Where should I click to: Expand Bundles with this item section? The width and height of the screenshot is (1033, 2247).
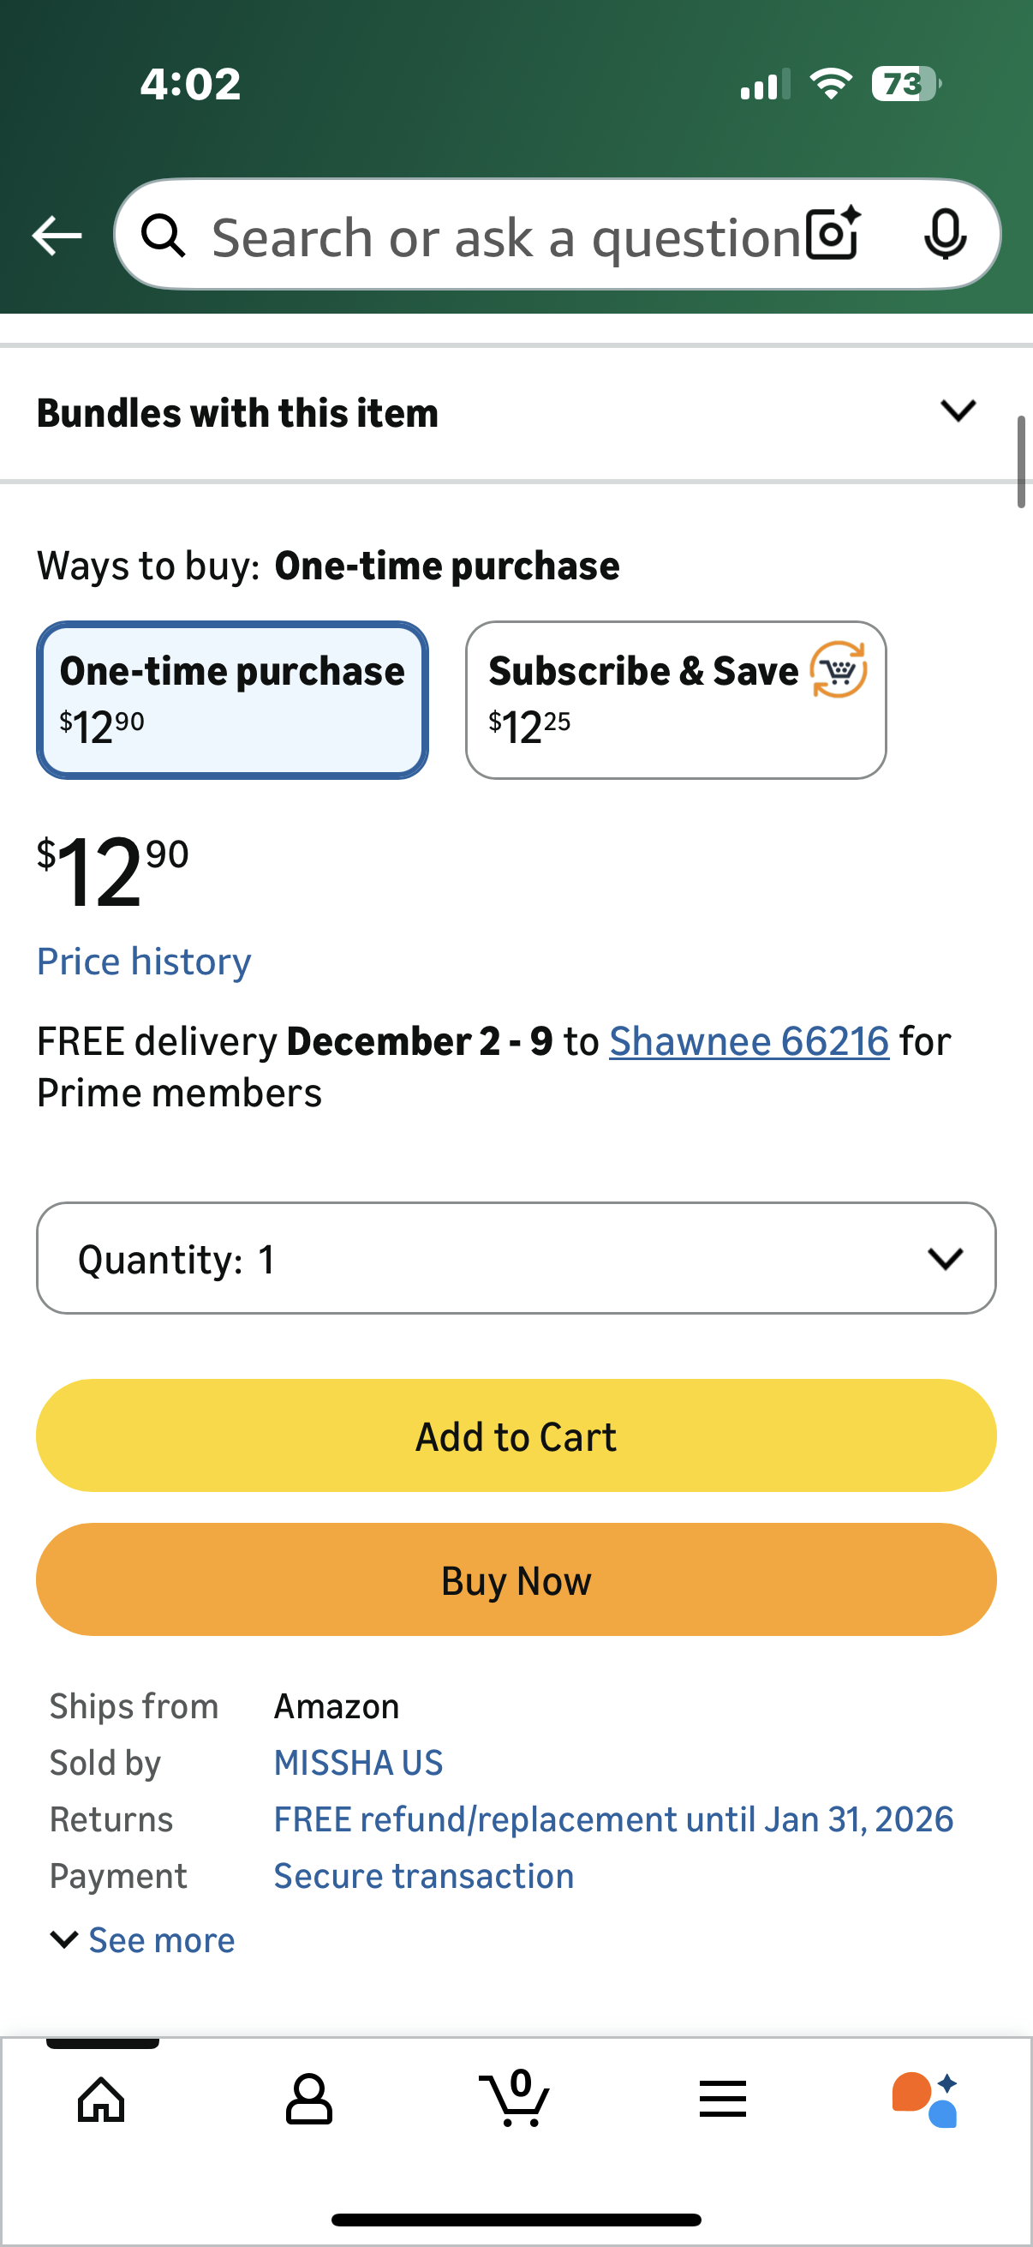click(957, 410)
